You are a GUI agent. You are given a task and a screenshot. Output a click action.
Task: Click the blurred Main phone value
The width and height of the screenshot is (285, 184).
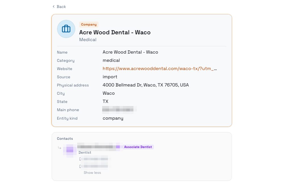point(119,110)
